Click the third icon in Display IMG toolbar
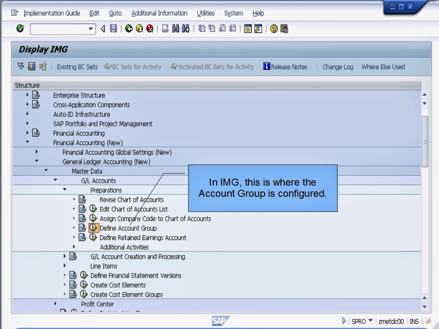This screenshot has height=329, width=439. (x=43, y=67)
